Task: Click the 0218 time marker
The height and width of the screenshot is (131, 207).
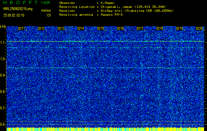Action: 160,28
